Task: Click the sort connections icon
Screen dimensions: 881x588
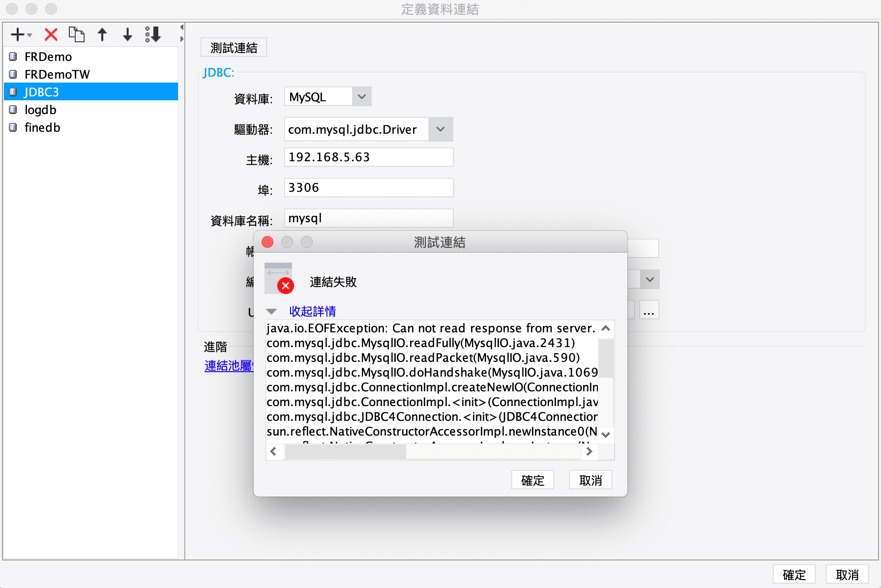Action: click(x=153, y=34)
